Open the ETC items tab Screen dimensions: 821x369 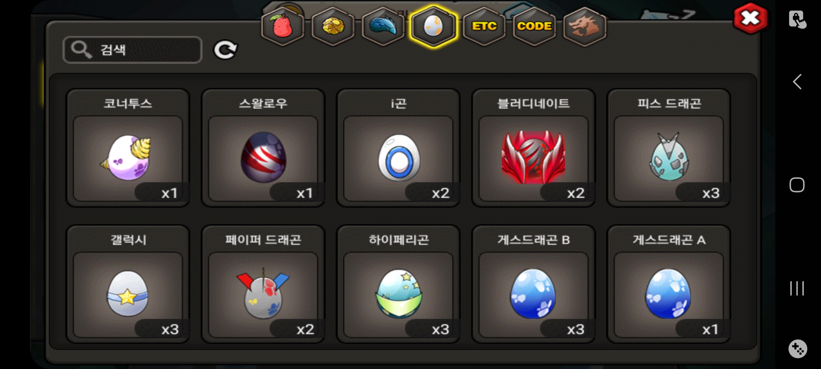pos(484,26)
